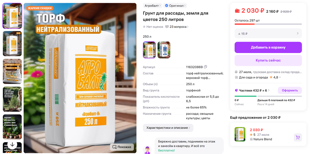
Task: Click the Купить сейчас button
Action: pos(268,60)
